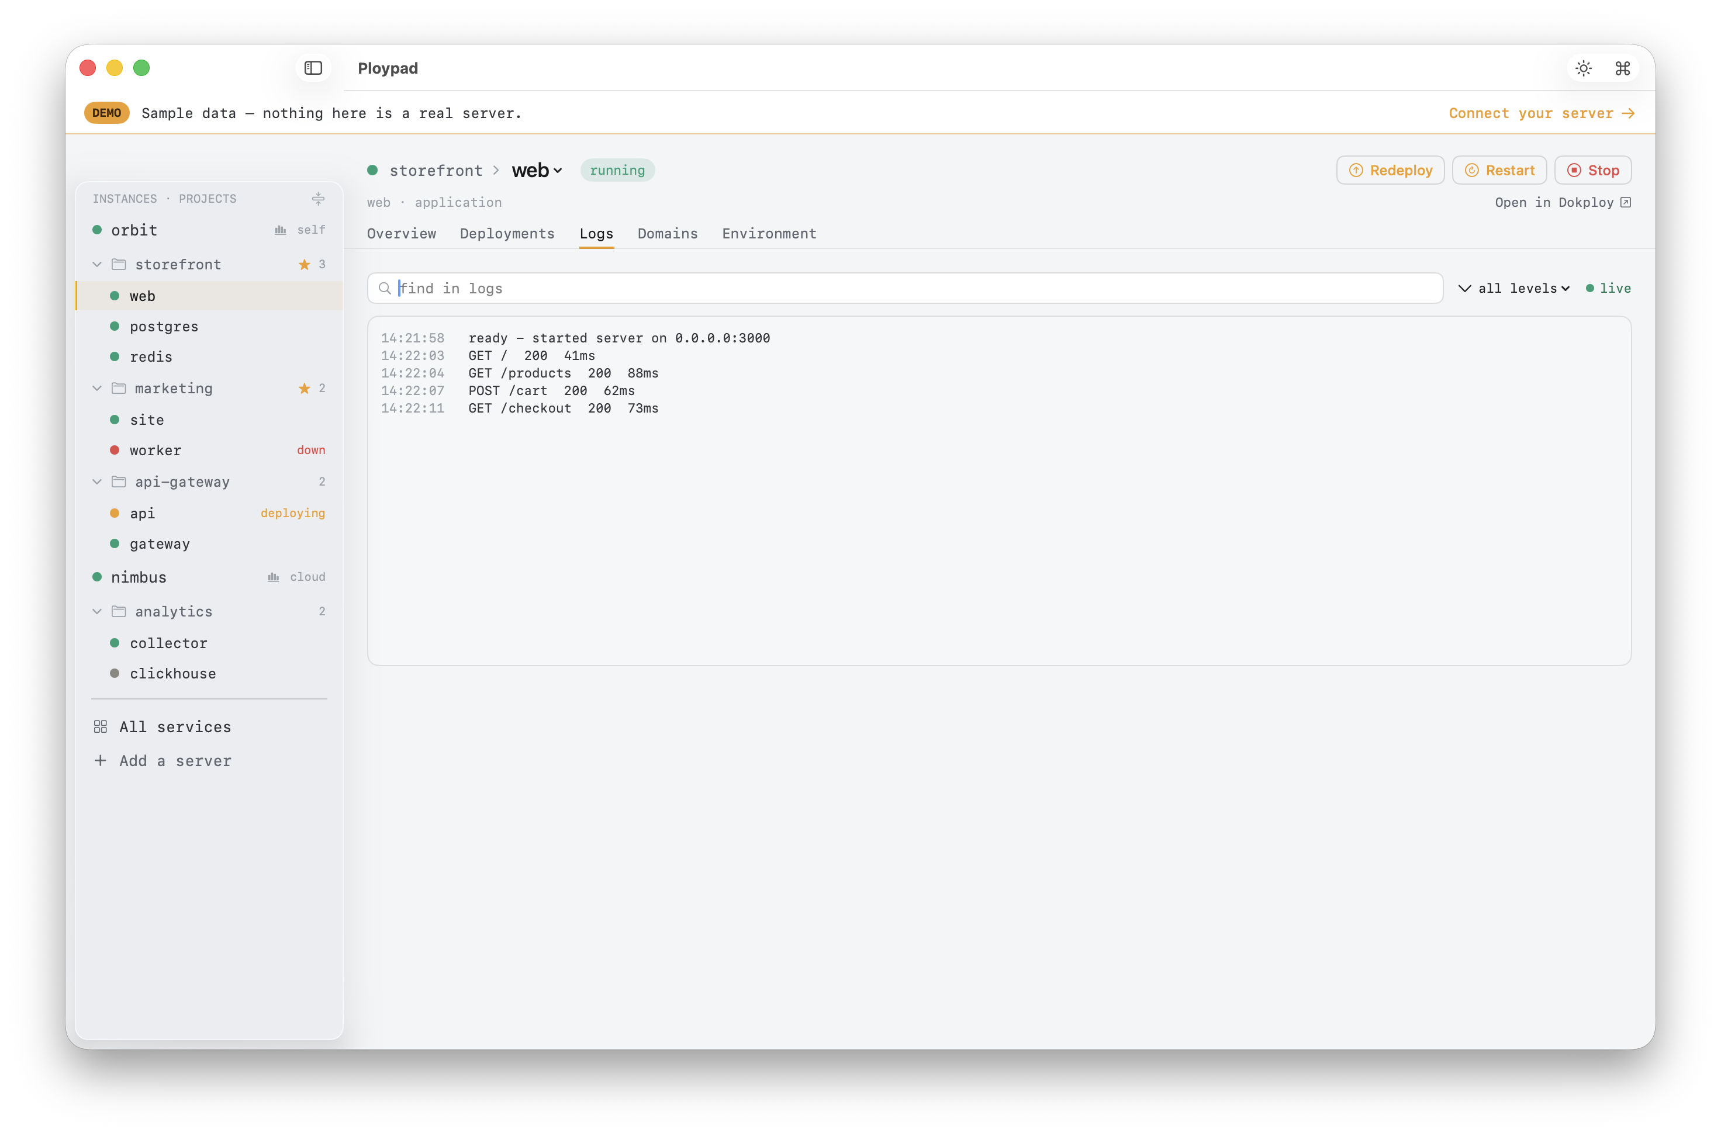This screenshot has height=1136, width=1721.
Task: Click the Redeploy button
Action: pos(1390,170)
